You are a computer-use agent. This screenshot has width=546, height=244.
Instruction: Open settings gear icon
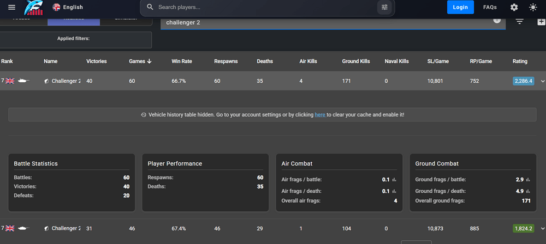tap(514, 7)
